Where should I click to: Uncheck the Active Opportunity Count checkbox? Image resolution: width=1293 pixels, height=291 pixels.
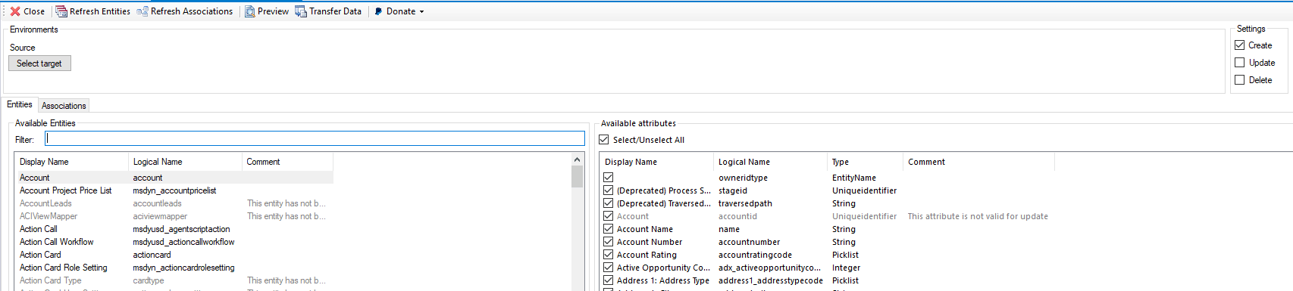(x=608, y=268)
